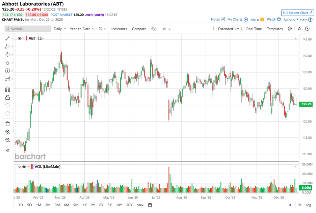Open the Daily interval dropdown
Image resolution: width=316 pixels, height=213 pixels.
click(x=60, y=29)
